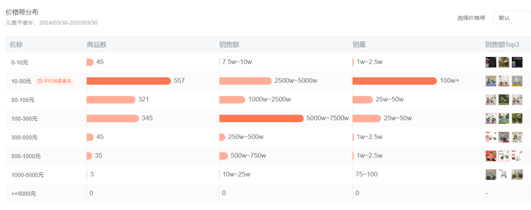Select middle Top3 thumbnail in 100-300元 row
The width and height of the screenshot is (531, 210).
[503, 119]
